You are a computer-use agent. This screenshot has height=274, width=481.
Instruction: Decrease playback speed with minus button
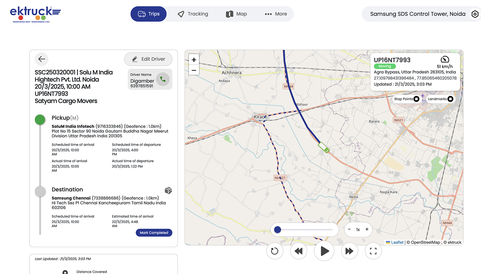click(349, 229)
